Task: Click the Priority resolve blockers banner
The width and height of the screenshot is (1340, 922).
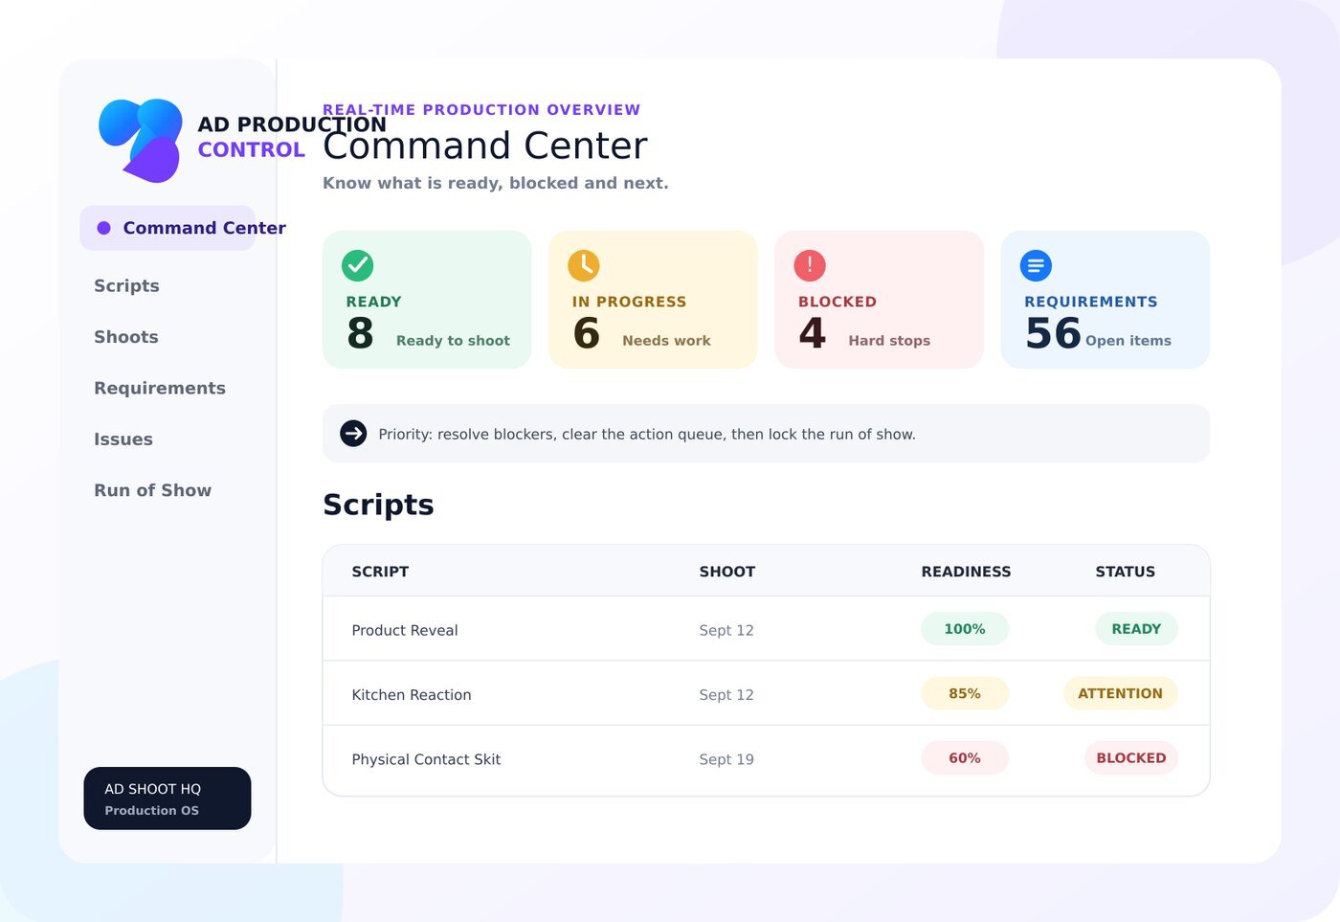Action: coord(766,434)
